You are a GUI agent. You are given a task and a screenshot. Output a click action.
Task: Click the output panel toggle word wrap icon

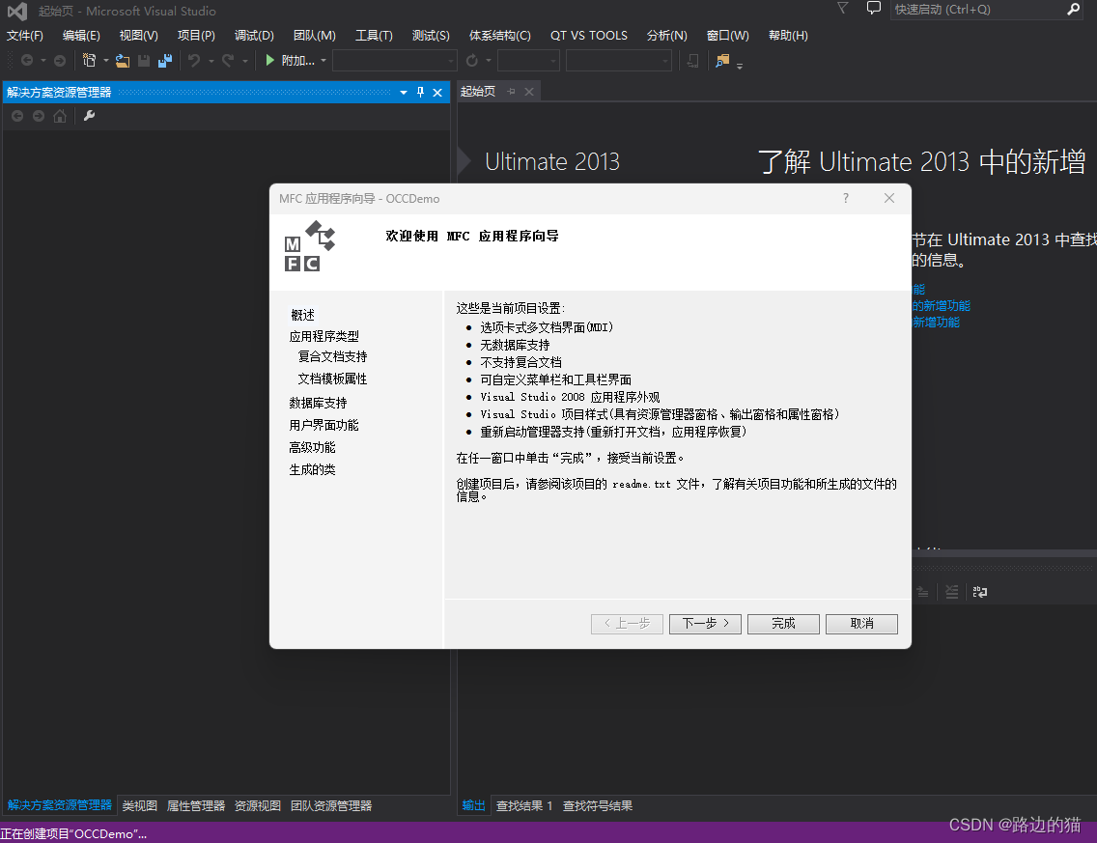[980, 592]
